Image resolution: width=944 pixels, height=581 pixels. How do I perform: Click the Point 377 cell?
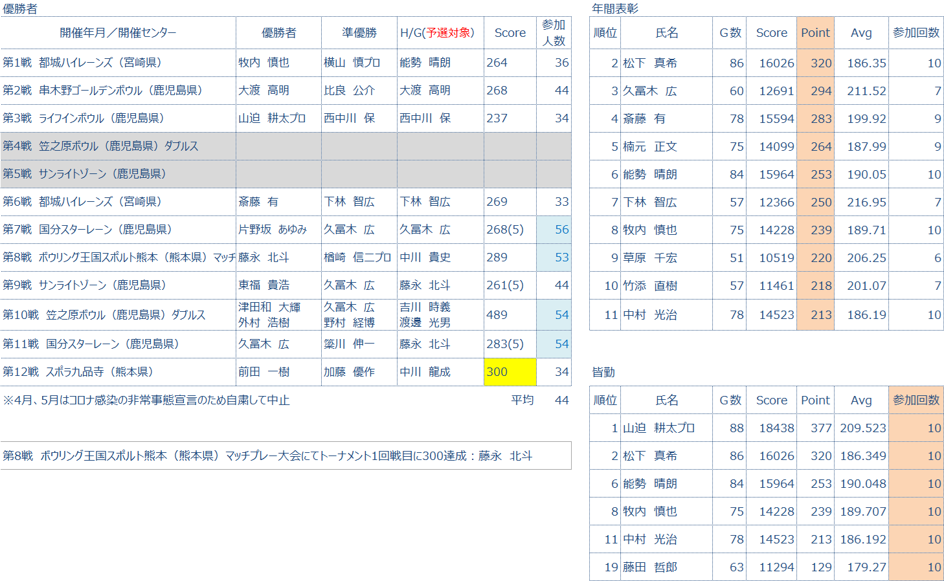tap(815, 428)
